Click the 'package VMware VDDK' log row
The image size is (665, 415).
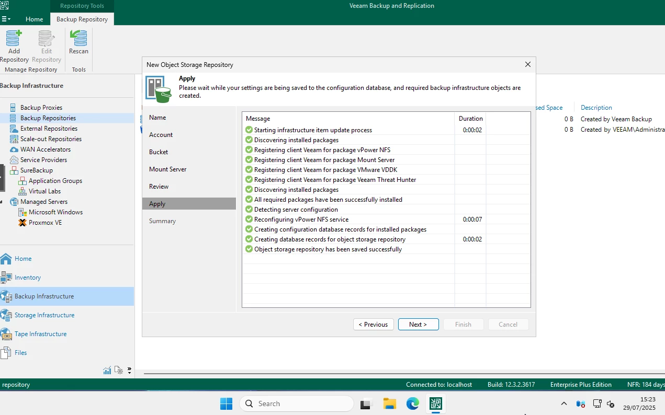pyautogui.click(x=386, y=170)
